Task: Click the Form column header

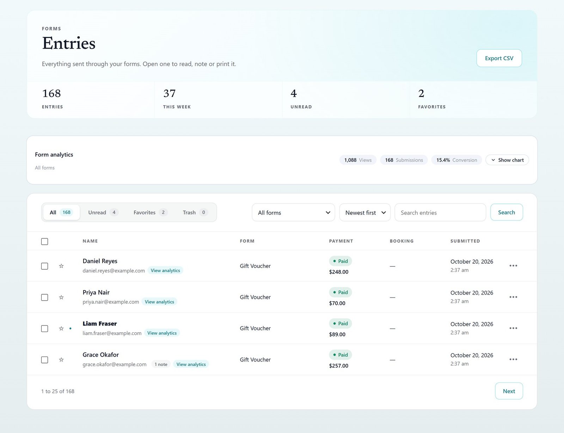Action: pos(247,241)
